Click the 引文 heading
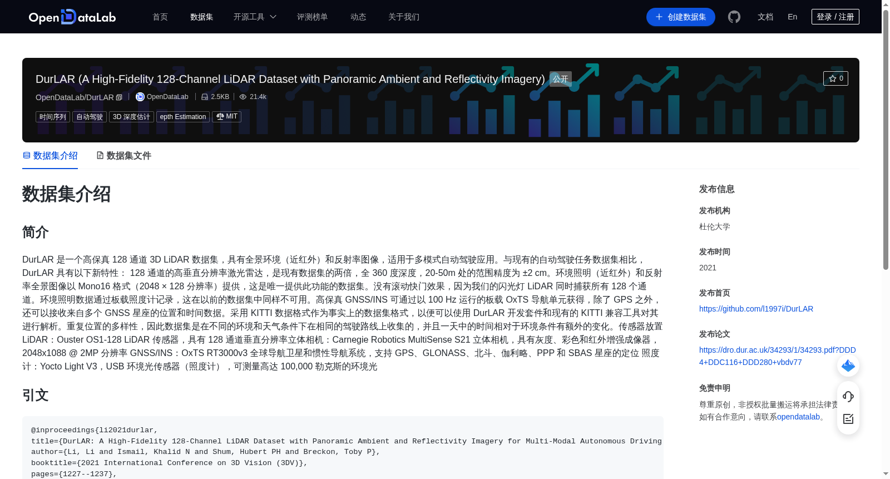Screen dimensions: 890x479 click(x=36, y=395)
